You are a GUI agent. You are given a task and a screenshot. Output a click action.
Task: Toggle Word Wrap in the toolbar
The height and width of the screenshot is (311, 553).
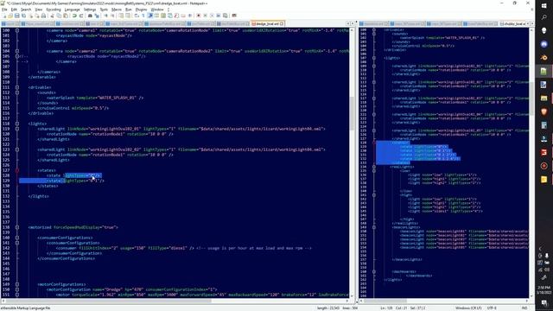tap(137, 16)
